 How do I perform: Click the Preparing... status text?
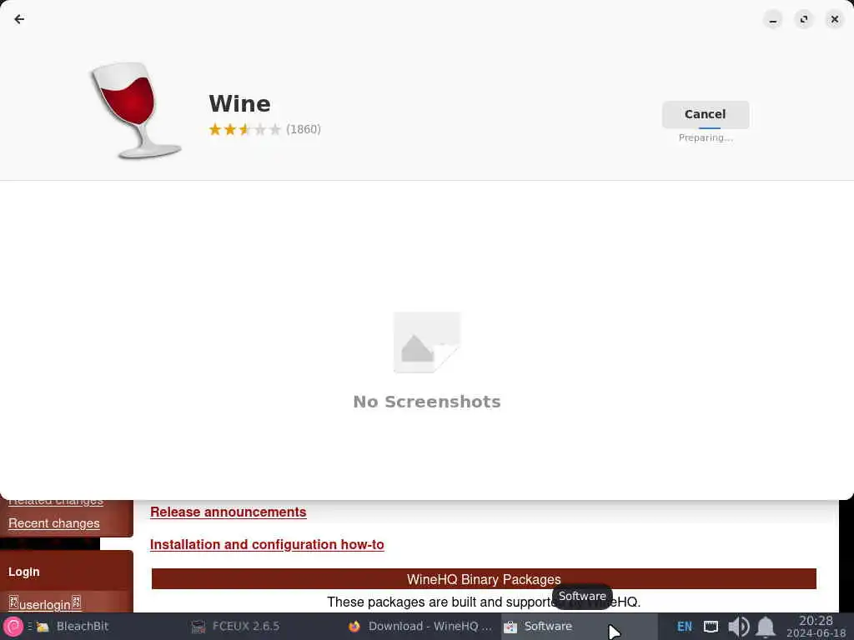click(x=706, y=137)
